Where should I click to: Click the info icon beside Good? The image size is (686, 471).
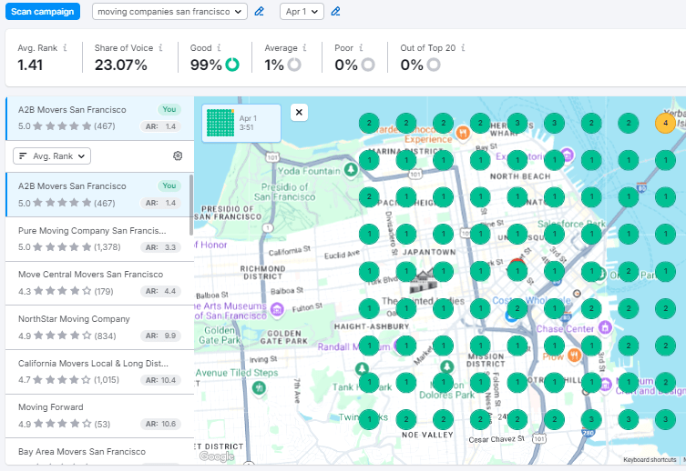tap(219, 47)
